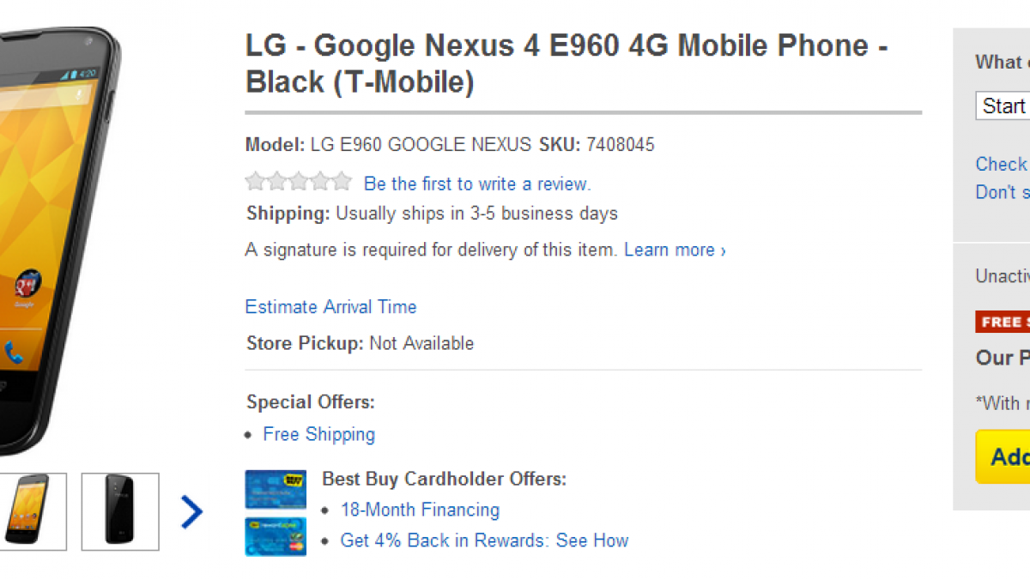Open the "Learn more" signature delivery link
The height and width of the screenshot is (579, 1030).
coord(675,250)
